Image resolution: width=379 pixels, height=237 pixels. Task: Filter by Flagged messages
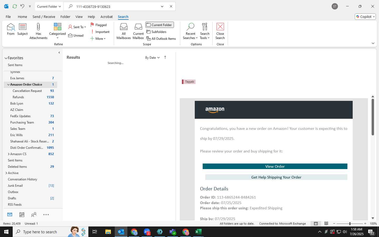(x=99, y=25)
